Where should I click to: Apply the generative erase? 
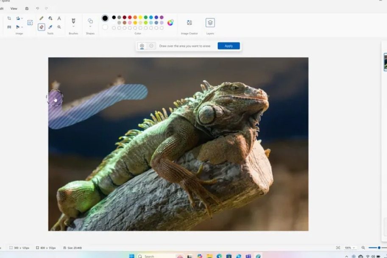click(x=228, y=46)
